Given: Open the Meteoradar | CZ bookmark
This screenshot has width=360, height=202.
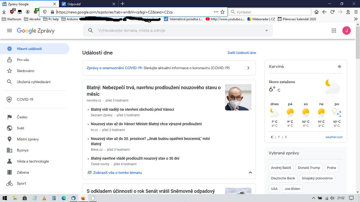Looking at the screenshot, I should (x=261, y=19).
